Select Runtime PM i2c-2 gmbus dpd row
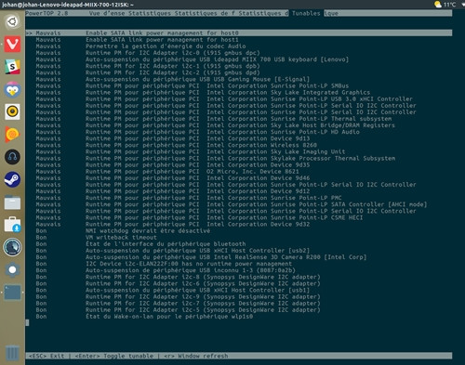 pyautogui.click(x=239, y=72)
